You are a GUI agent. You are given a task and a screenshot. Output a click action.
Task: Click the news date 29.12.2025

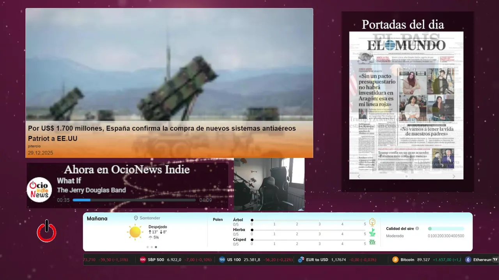pos(41,153)
